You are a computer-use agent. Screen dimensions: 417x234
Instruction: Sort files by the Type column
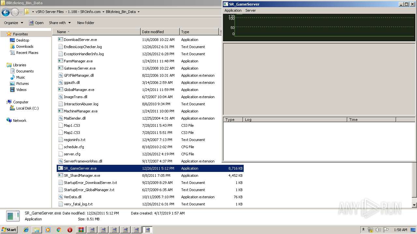pyautogui.click(x=199, y=32)
